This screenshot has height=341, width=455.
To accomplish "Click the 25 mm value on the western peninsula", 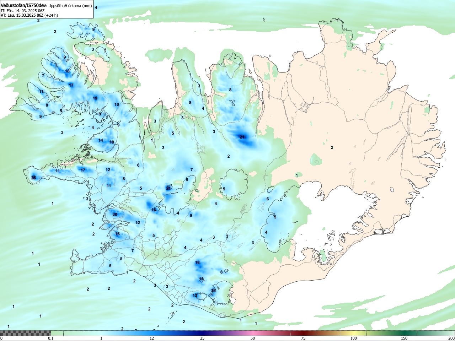I will pyautogui.click(x=33, y=178).
